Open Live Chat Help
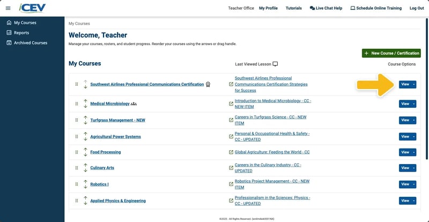 (326, 8)
